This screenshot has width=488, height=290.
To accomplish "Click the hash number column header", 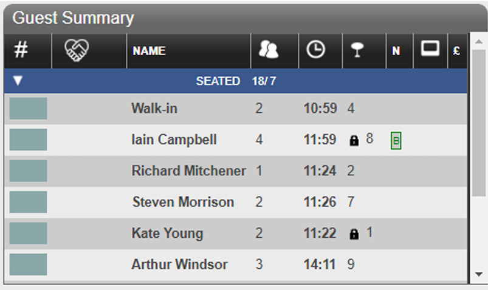I will pyautogui.click(x=21, y=51).
